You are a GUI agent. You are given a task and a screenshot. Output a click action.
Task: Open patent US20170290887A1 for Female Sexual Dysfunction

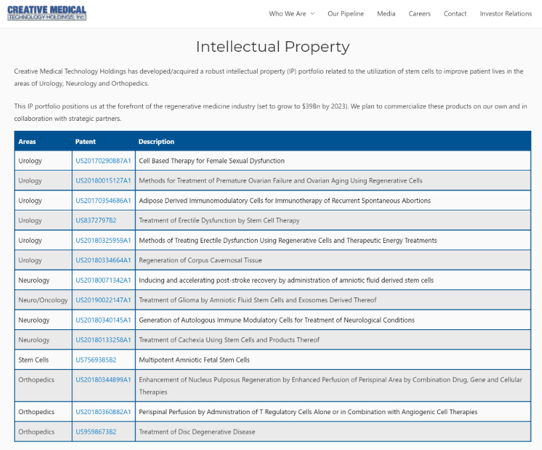pos(103,160)
